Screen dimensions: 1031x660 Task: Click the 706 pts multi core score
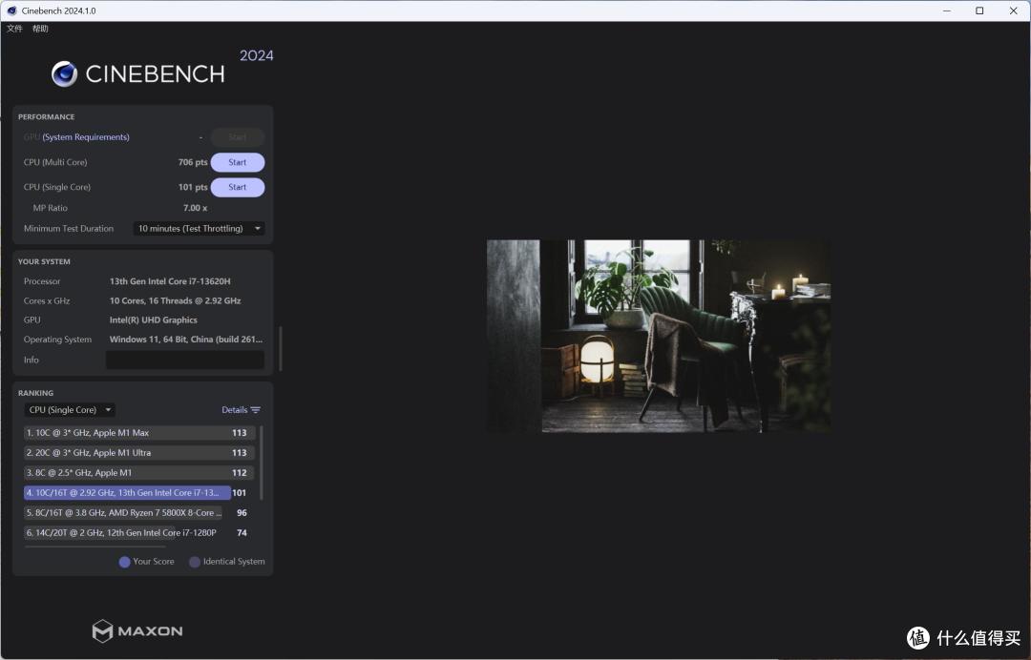[x=193, y=162]
